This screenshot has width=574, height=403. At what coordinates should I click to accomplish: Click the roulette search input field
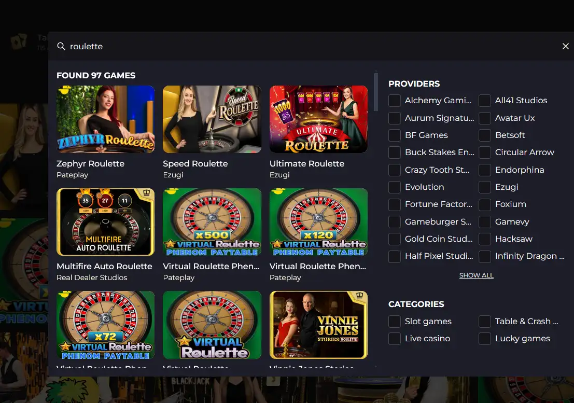(311, 46)
